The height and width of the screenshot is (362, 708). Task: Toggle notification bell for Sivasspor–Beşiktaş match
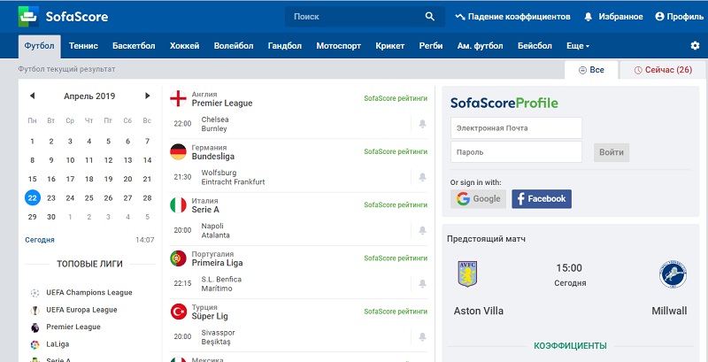422,337
